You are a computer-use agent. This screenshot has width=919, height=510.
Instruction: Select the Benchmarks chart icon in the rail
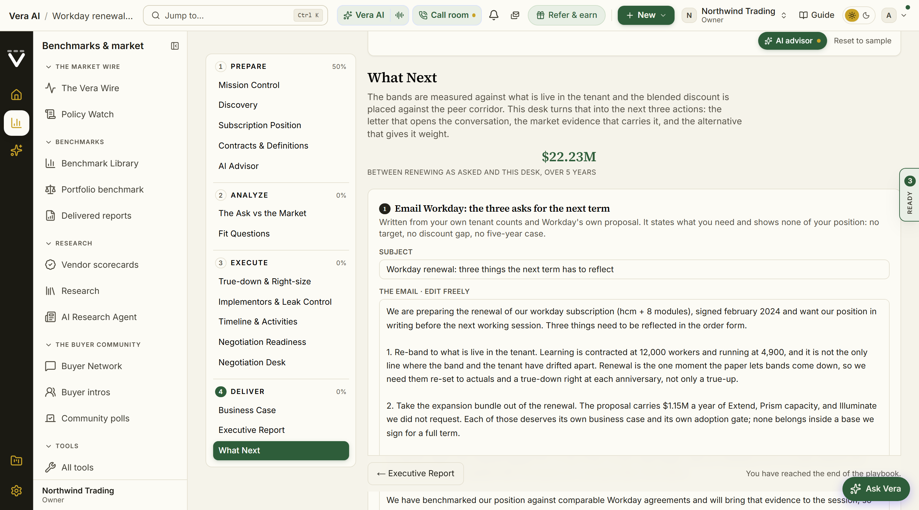pos(16,123)
